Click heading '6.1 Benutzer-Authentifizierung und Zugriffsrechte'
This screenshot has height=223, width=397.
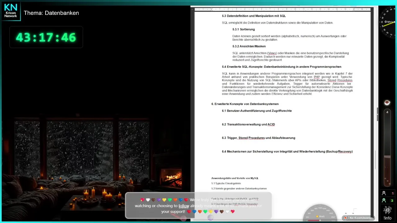pos(257,111)
